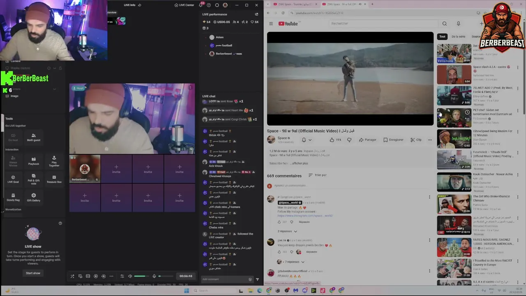
Task: Click the record button in live studio toolbar
Action: coord(96,276)
